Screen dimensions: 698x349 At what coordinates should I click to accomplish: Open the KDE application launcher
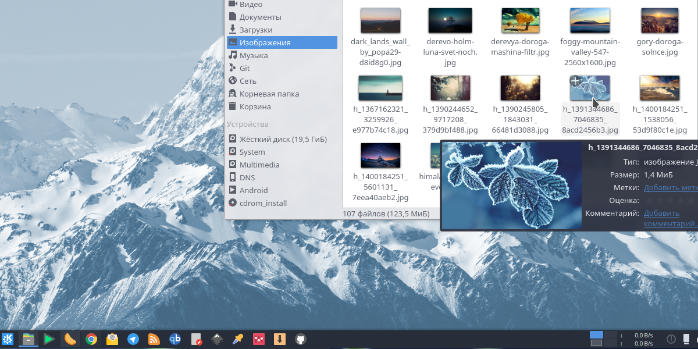[8, 339]
